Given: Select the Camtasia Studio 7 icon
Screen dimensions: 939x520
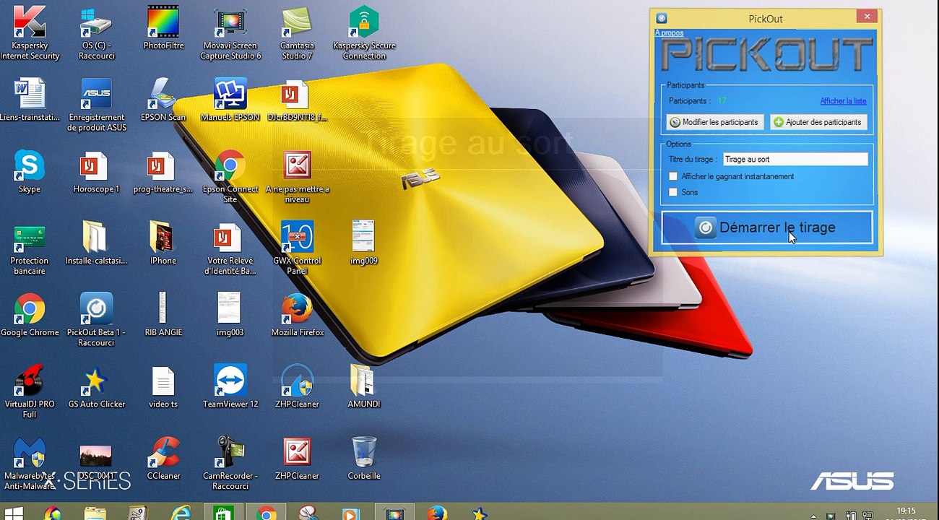Looking at the screenshot, I should (297, 33).
